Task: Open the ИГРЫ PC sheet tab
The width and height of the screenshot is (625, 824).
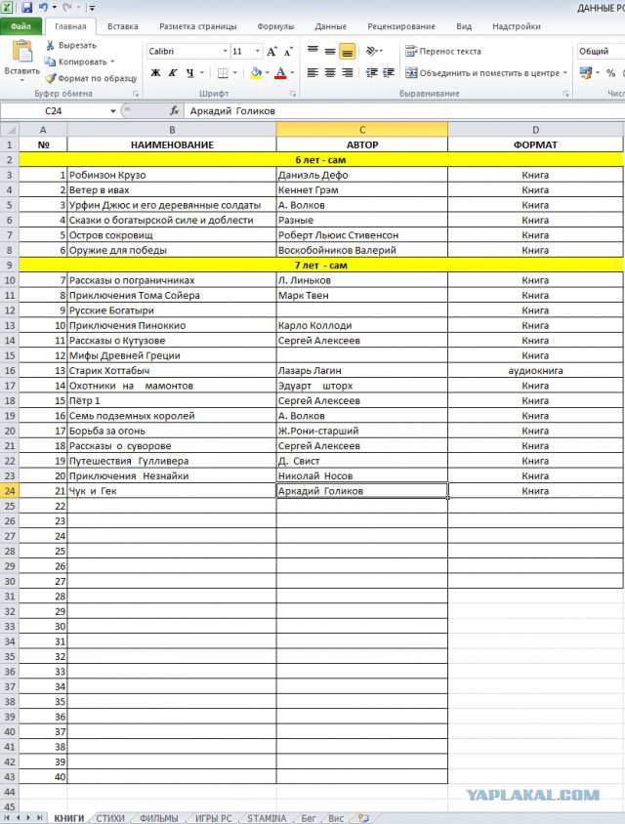Action: pos(214,818)
